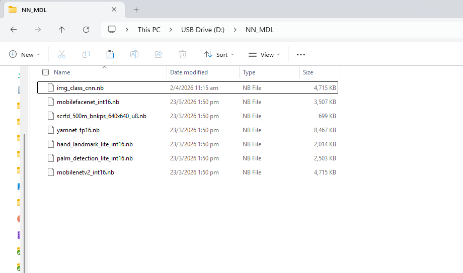Viewport: 463px width, 273px height.
Task: Refresh the current folder view
Action: click(86, 30)
